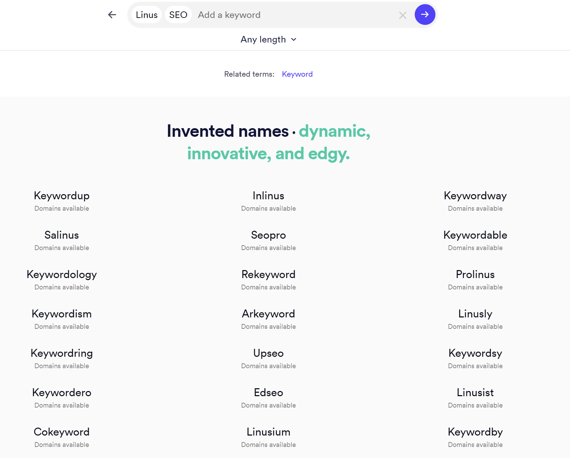Select the Edseo name result
The image size is (570, 458).
[268, 393]
